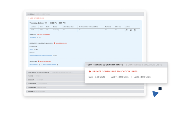The height and width of the screenshot is (115, 177).
Task: Click the $100 cost cell
Action: click(x=41, y=30)
